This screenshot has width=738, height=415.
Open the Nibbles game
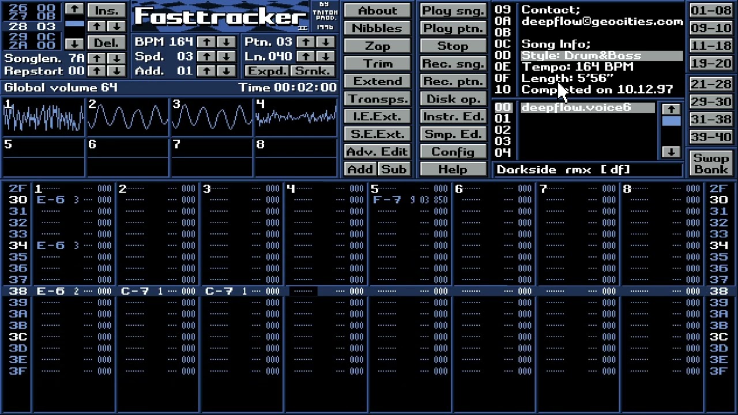click(x=378, y=28)
